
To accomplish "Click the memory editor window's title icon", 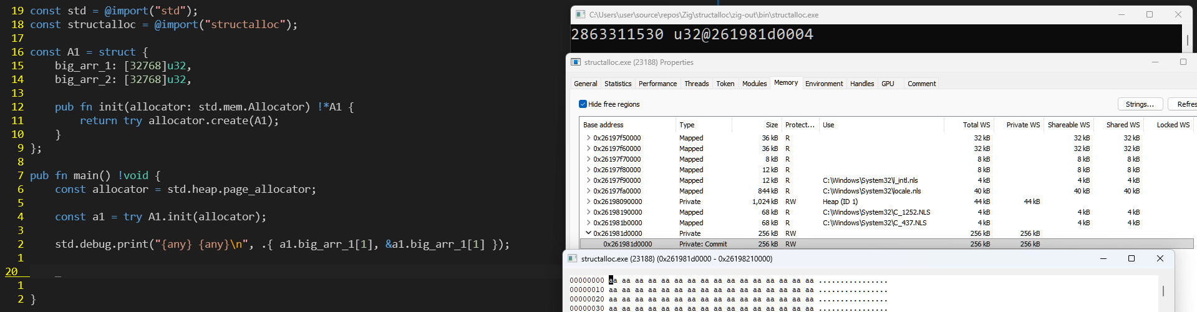I will [x=572, y=258].
